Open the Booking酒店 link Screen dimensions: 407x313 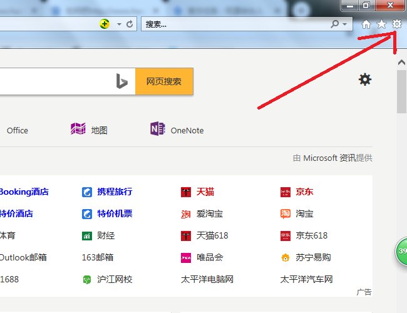click(24, 192)
